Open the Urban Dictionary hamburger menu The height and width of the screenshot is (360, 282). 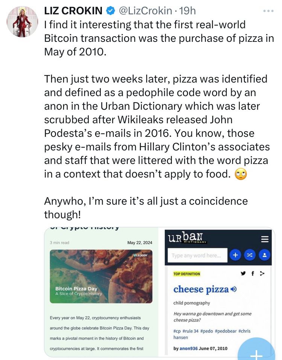tap(265, 239)
